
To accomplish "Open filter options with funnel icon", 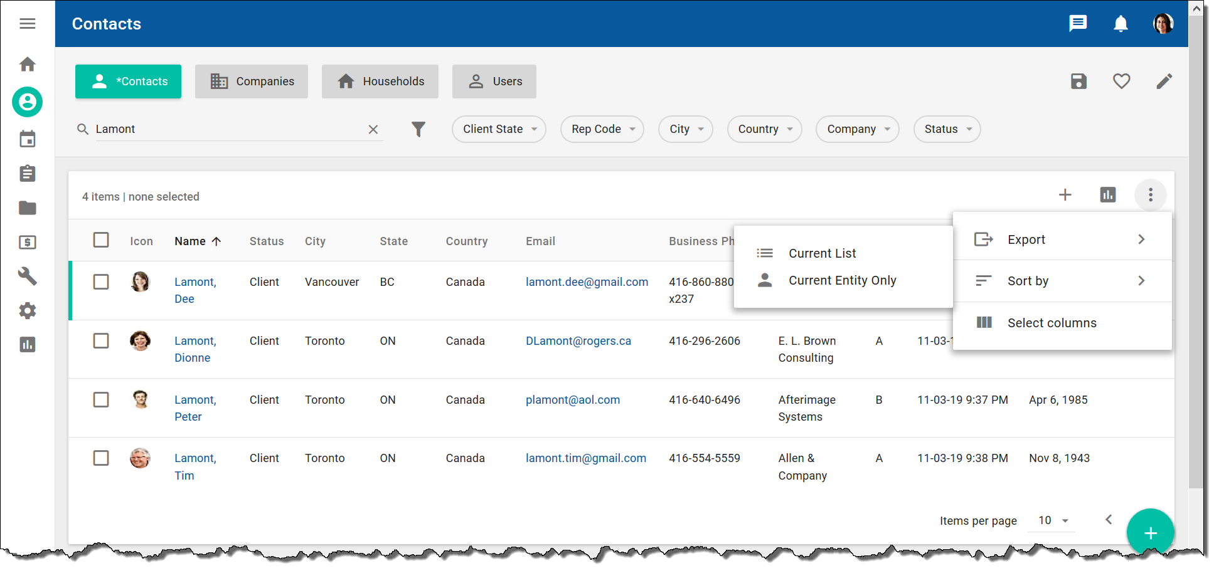I will pyautogui.click(x=419, y=129).
